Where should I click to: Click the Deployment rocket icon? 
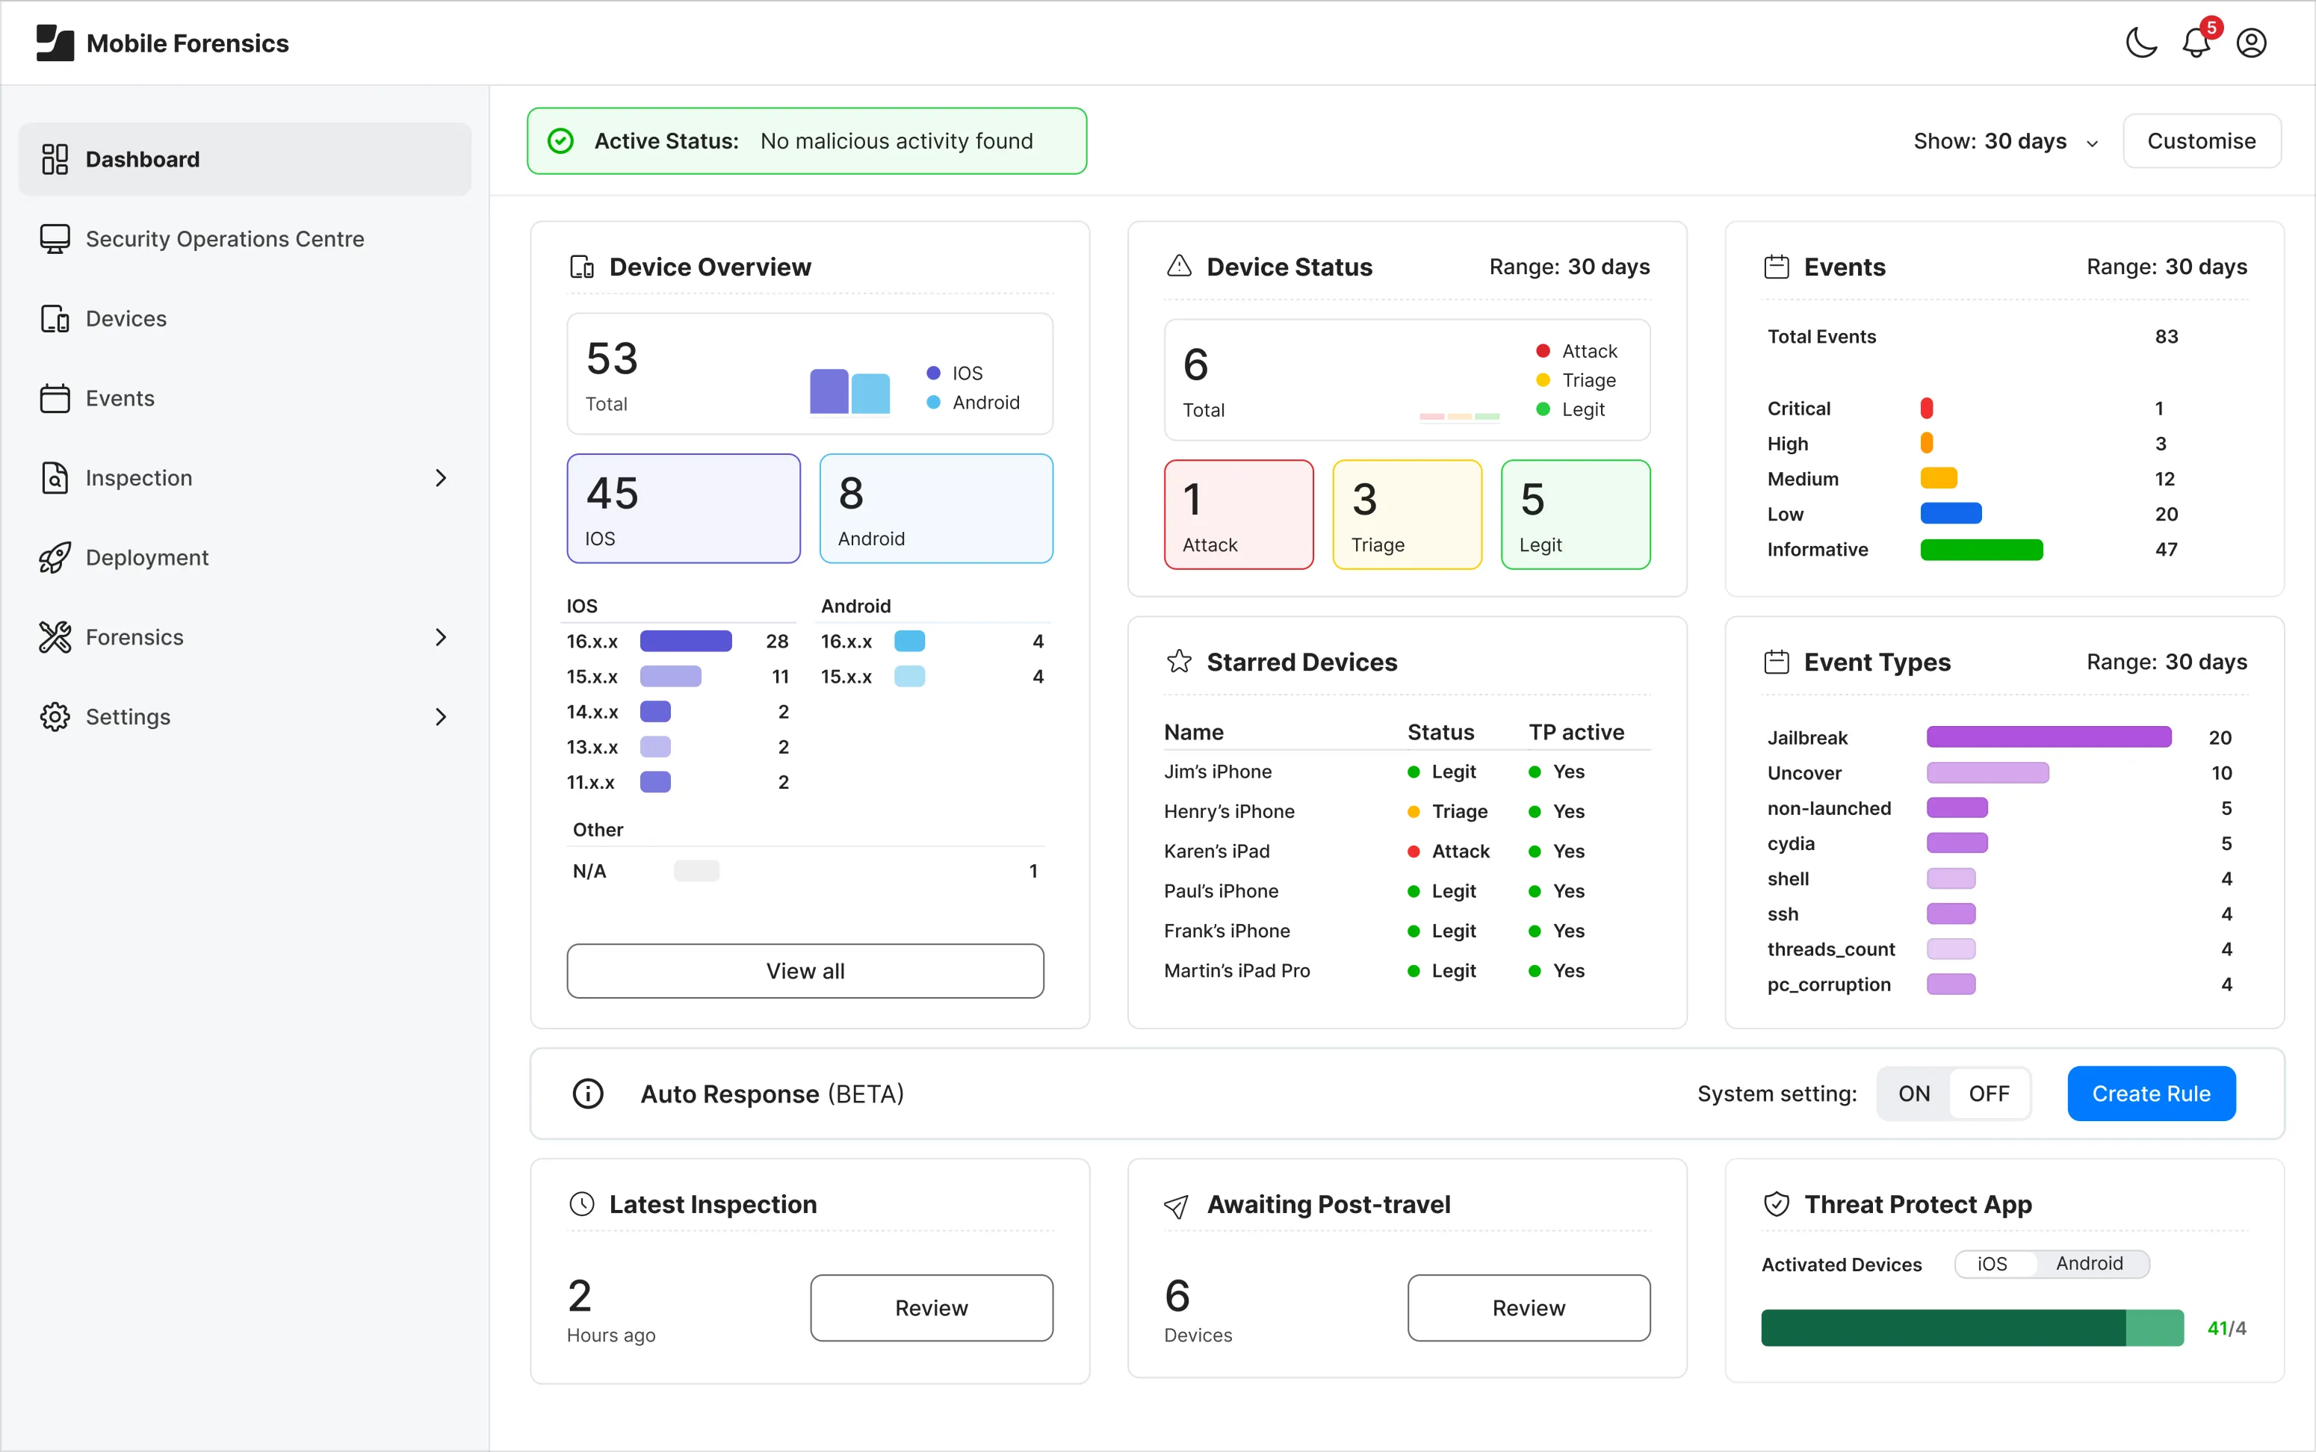tap(55, 557)
